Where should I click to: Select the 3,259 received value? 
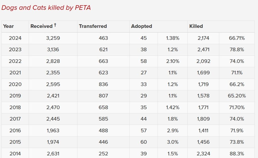coord(53,38)
